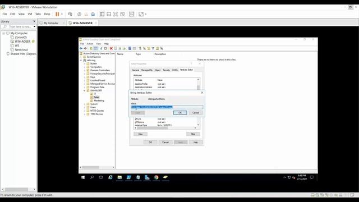Expand the Domain Controllers node
The height and width of the screenshot is (202, 359).
pos(85,70)
